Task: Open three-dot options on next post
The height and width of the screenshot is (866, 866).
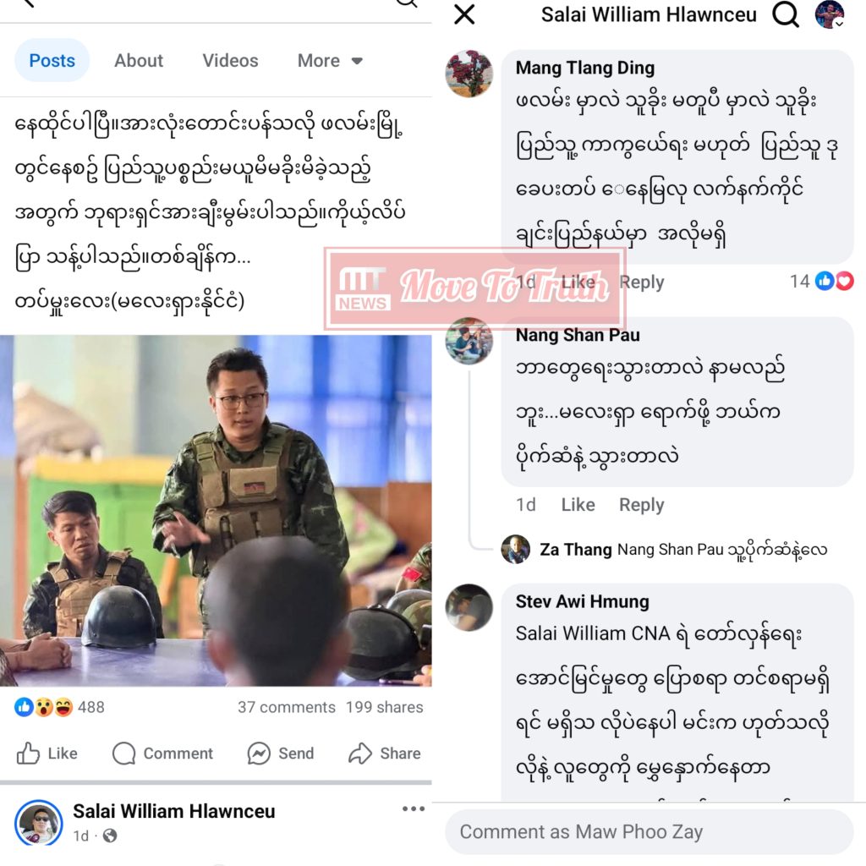Action: [x=414, y=808]
